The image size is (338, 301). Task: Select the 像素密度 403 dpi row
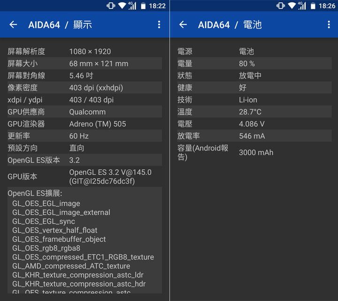[x=84, y=88]
